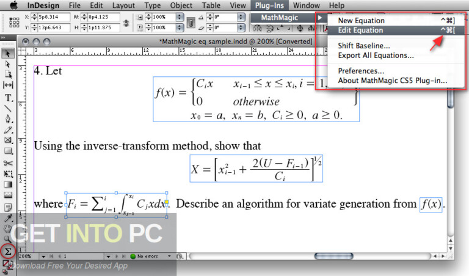This screenshot has height=276, width=469.
Task: Select the Eyedropper tool
Action: point(8,218)
